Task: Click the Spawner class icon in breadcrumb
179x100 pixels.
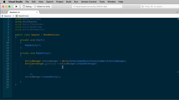Action: pos(2,16)
